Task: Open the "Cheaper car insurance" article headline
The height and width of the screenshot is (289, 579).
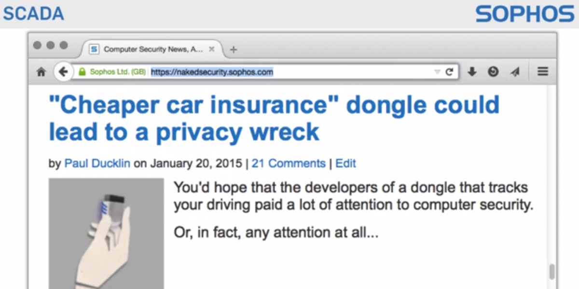Action: point(274,118)
